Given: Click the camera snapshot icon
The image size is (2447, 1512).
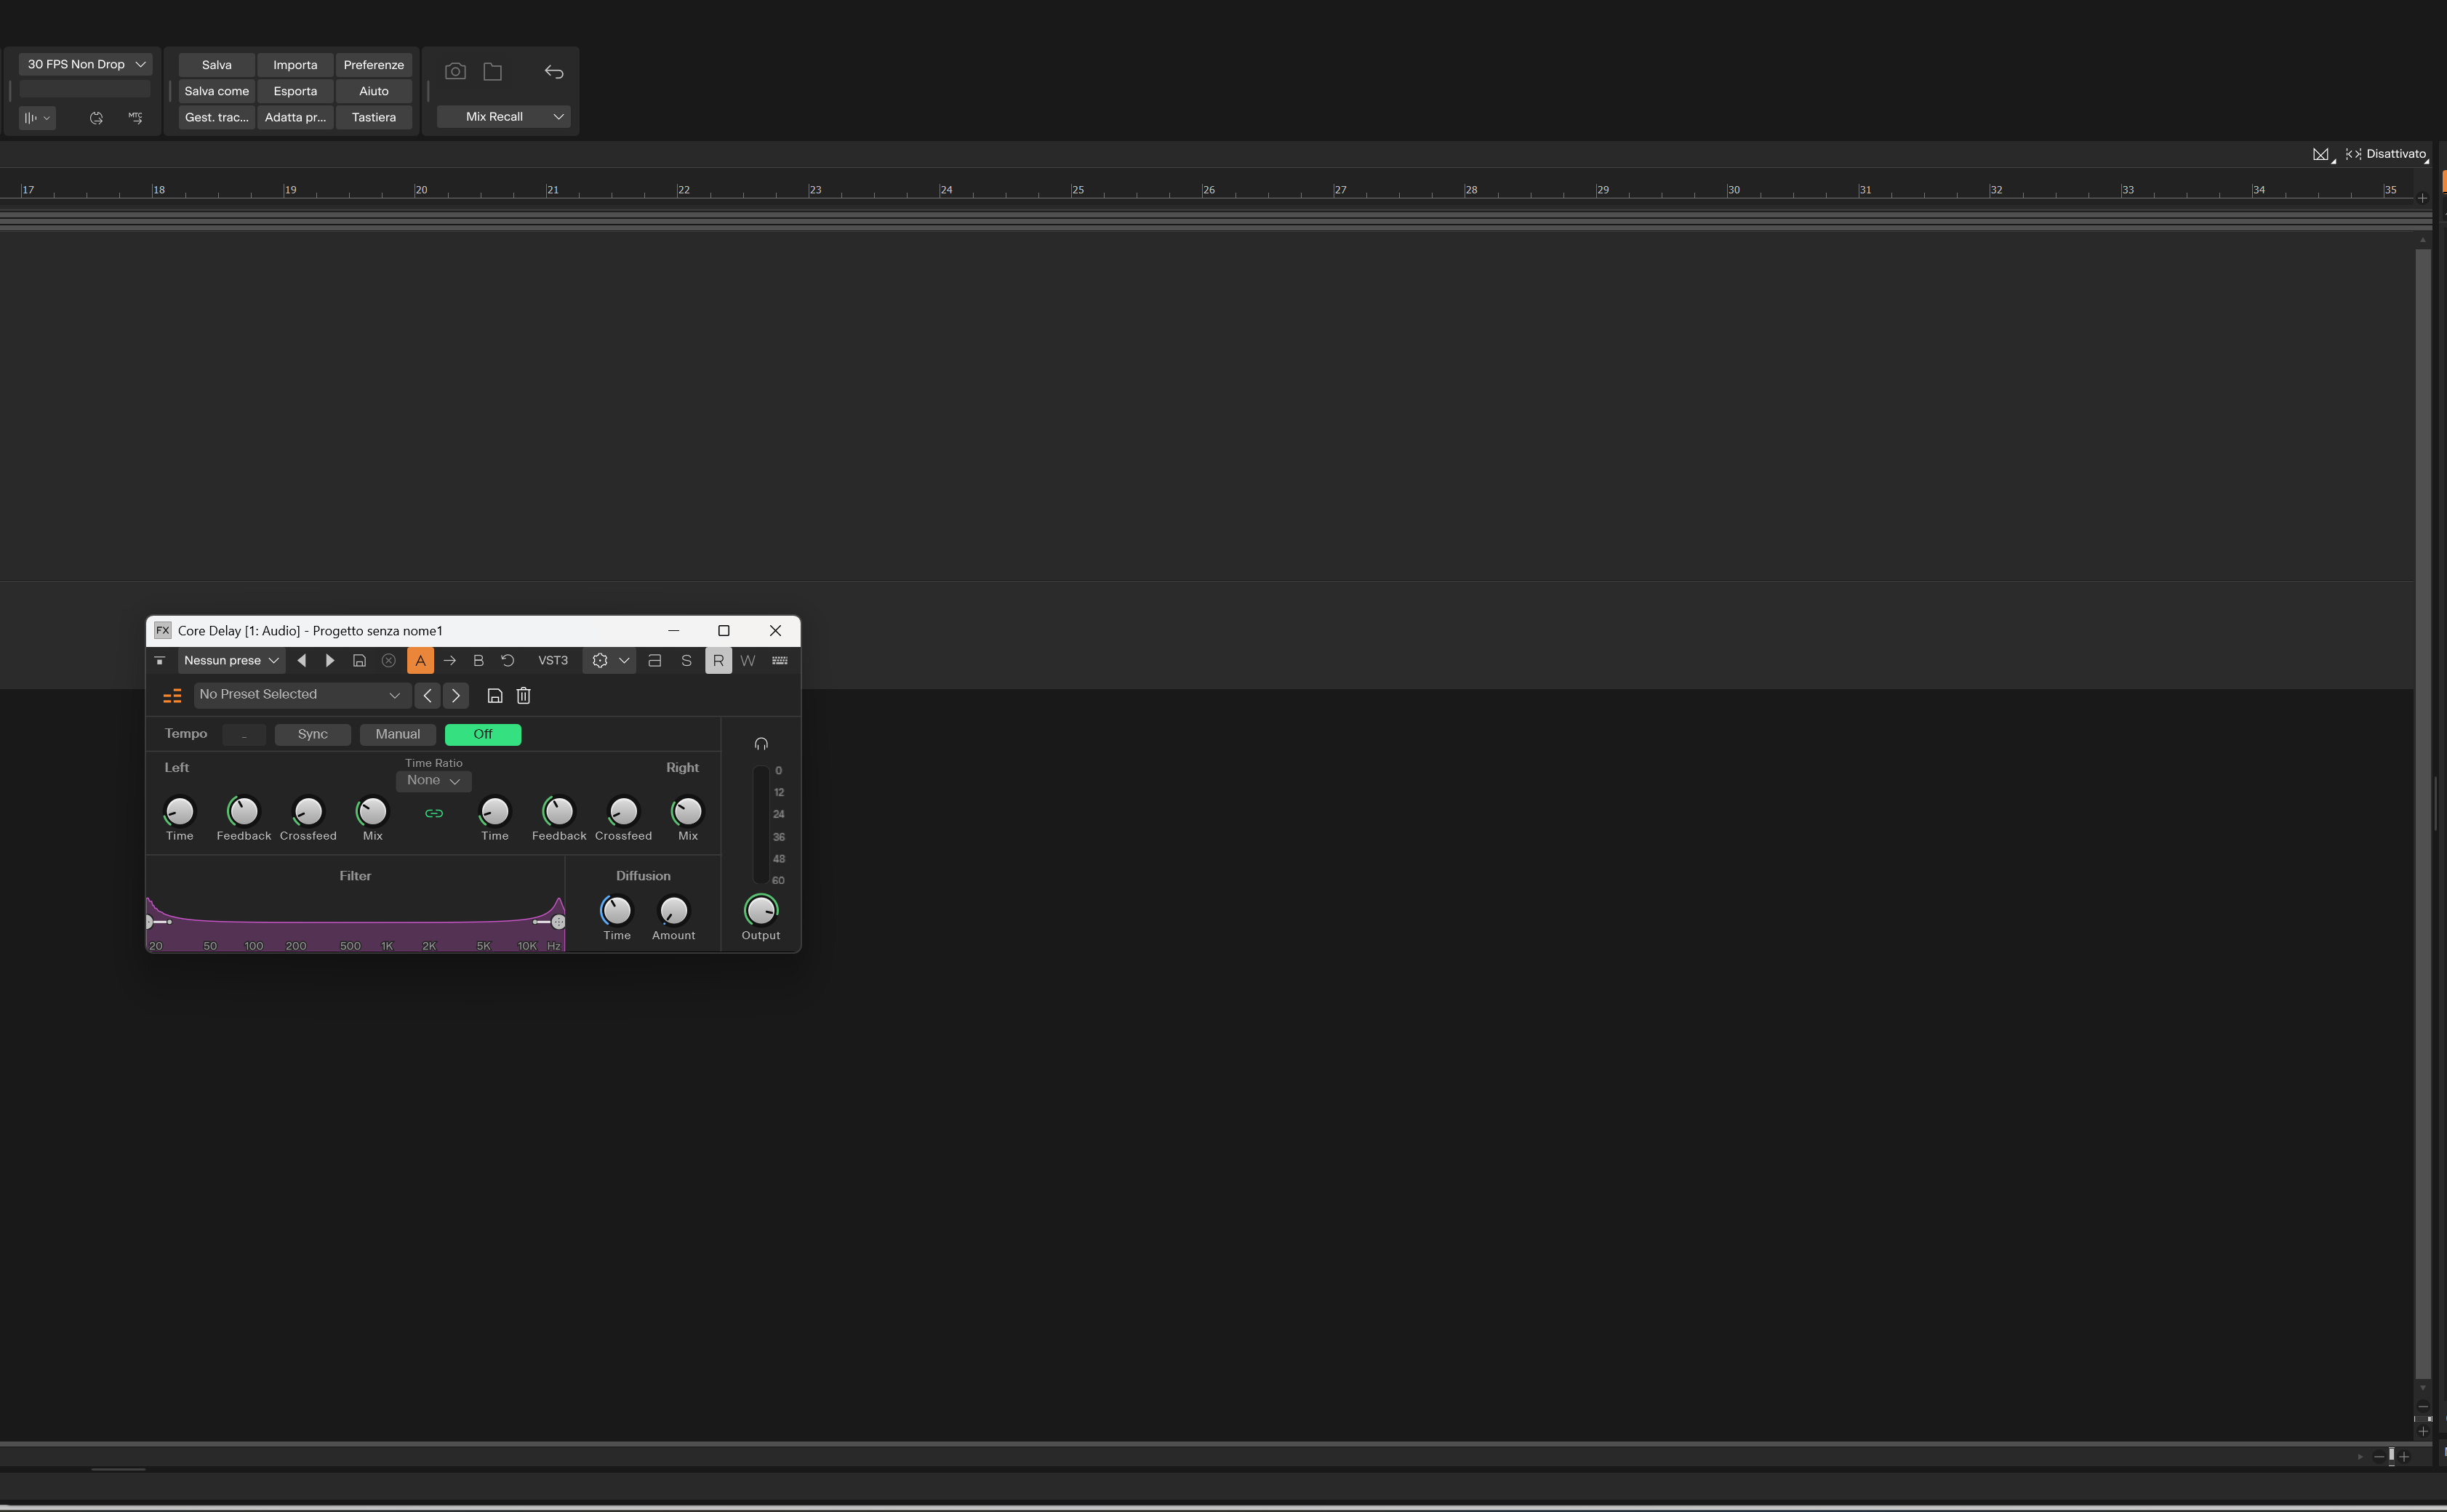Looking at the screenshot, I should click(455, 72).
